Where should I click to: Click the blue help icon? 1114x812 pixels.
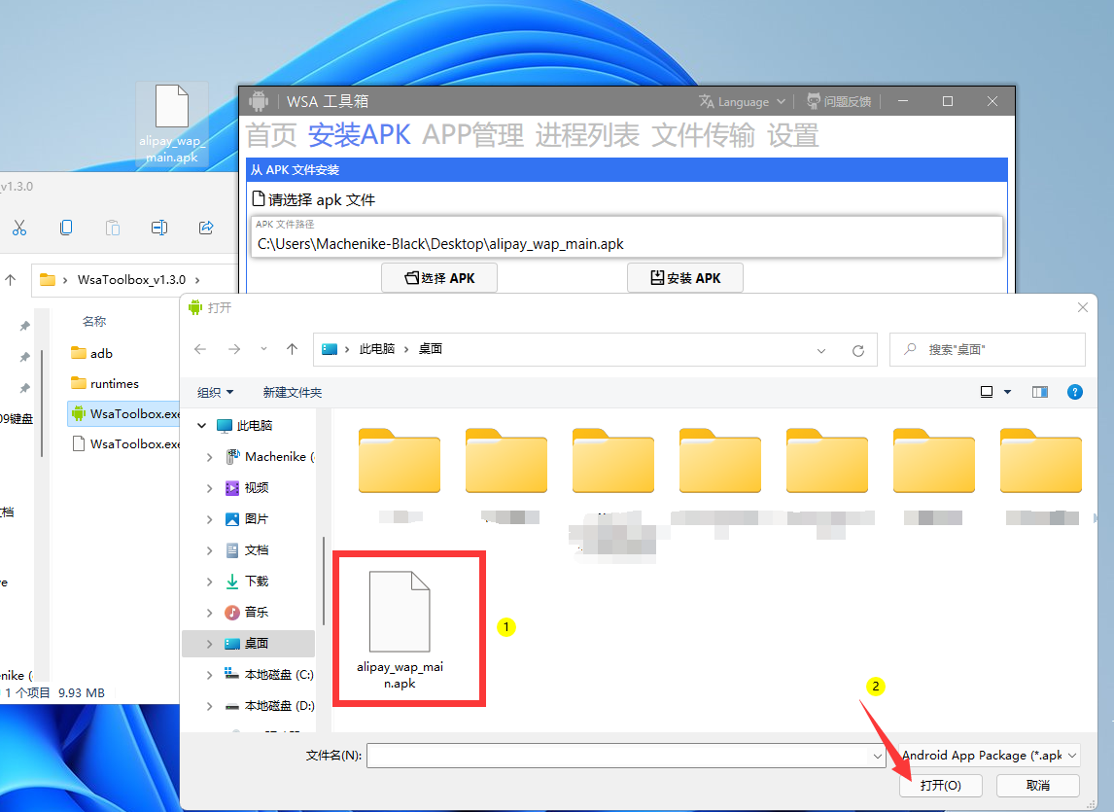[1075, 392]
